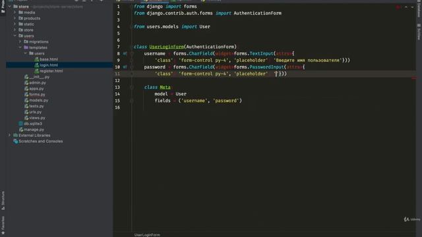Click override gutter icon on line 10

tap(125, 67)
